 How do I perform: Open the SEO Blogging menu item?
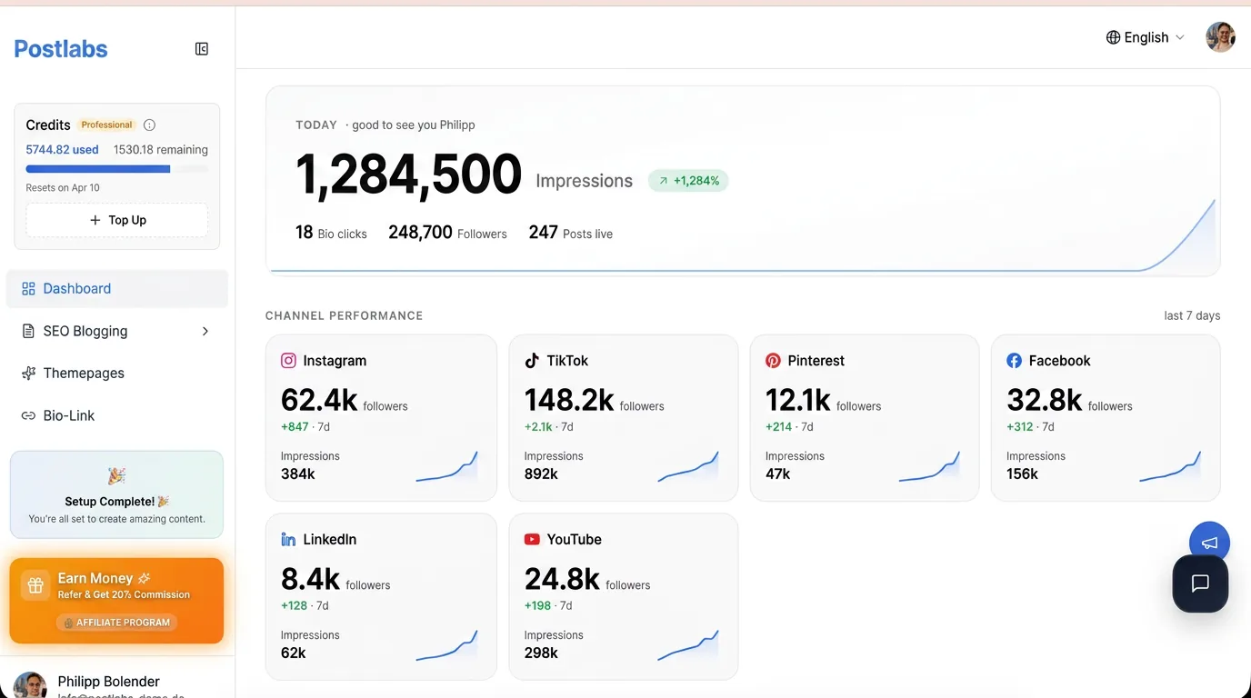point(117,331)
